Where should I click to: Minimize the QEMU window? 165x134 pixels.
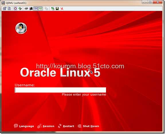pyautogui.click(x=145, y=2)
